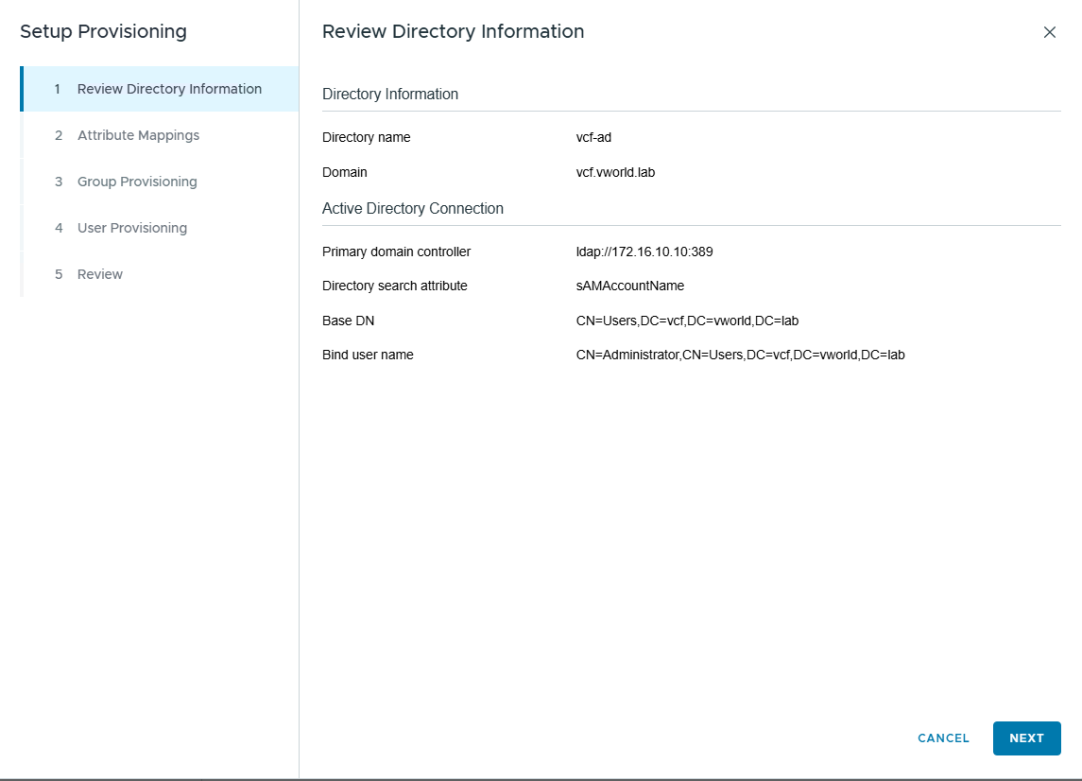Go to step 2 Attribute Mappings

[x=138, y=135]
